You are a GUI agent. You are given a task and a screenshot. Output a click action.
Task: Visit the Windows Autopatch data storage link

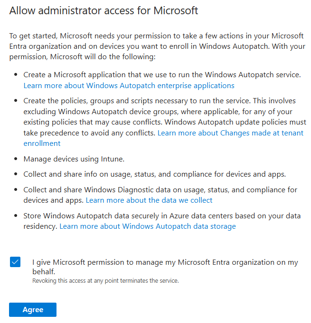click(x=147, y=226)
